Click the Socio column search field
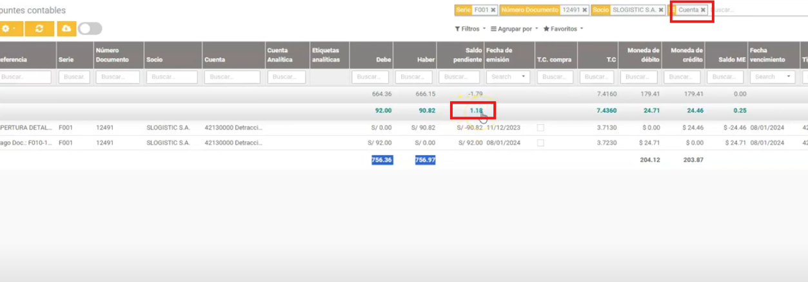This screenshot has width=808, height=282. (x=173, y=77)
